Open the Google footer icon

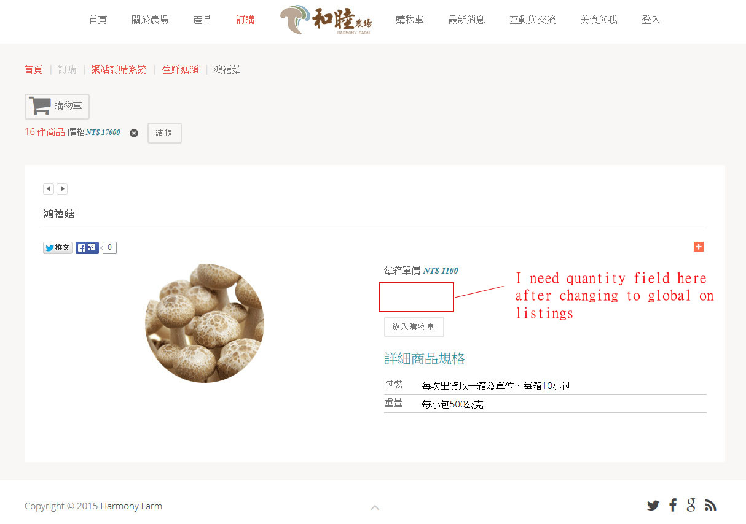tap(691, 505)
